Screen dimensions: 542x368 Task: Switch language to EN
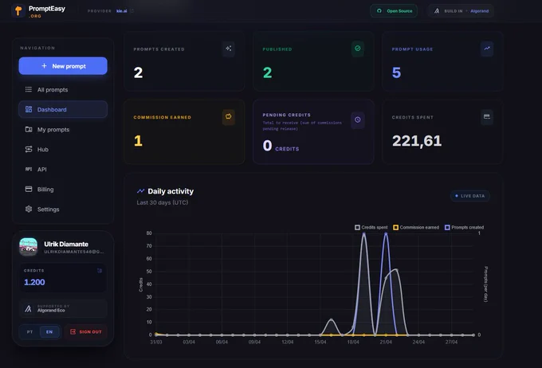point(49,331)
